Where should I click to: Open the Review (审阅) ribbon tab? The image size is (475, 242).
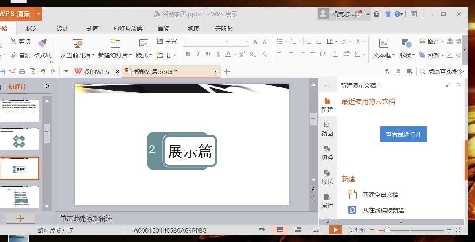(x=164, y=29)
